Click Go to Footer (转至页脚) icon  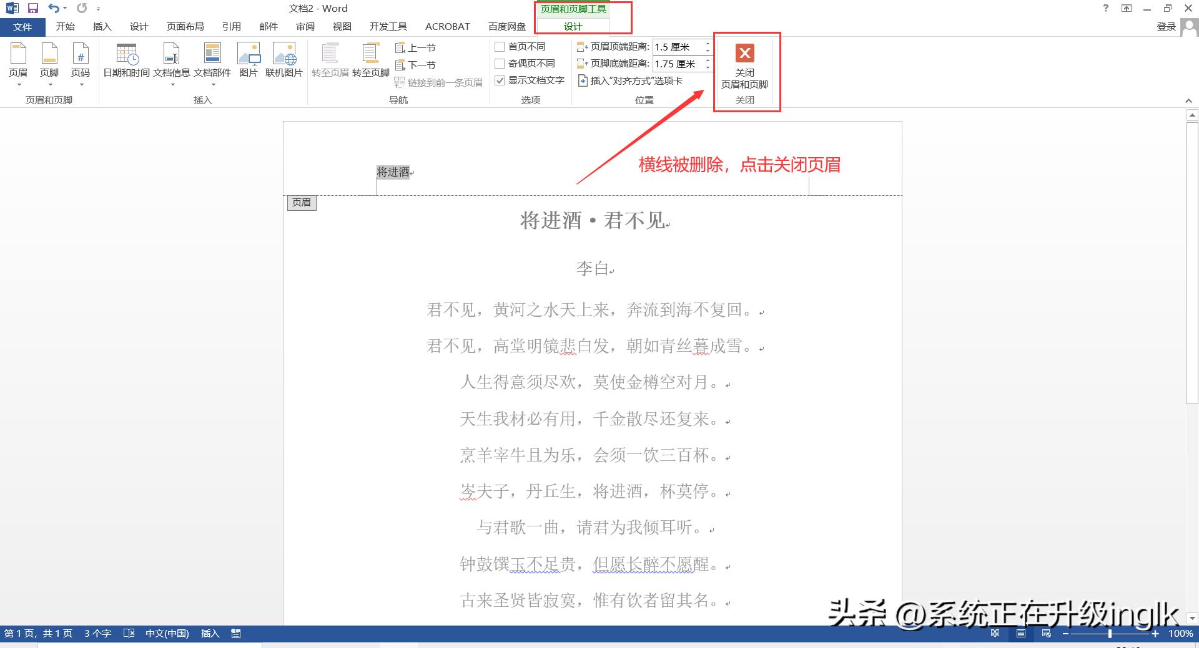[370, 55]
